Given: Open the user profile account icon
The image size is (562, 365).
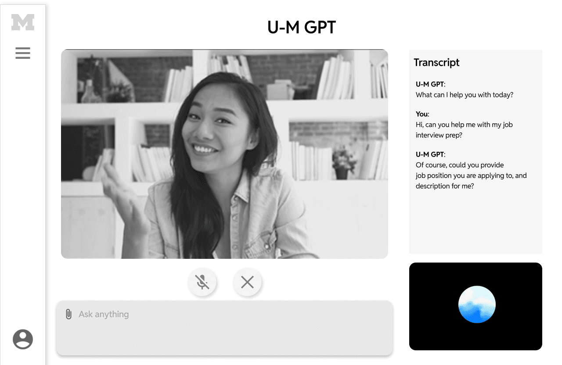Looking at the screenshot, I should click(23, 339).
